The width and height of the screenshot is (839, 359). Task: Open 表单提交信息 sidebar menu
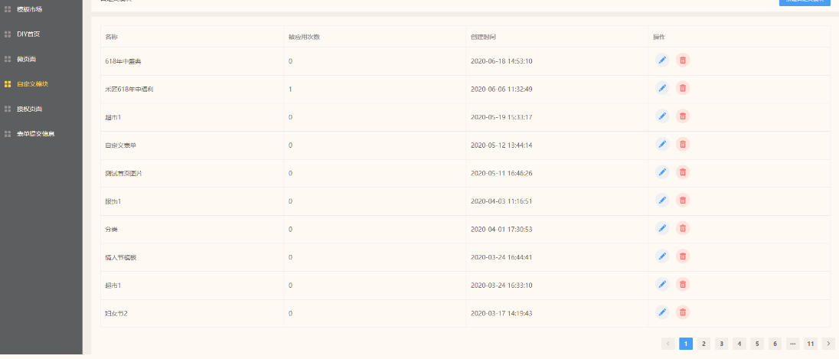pos(35,134)
